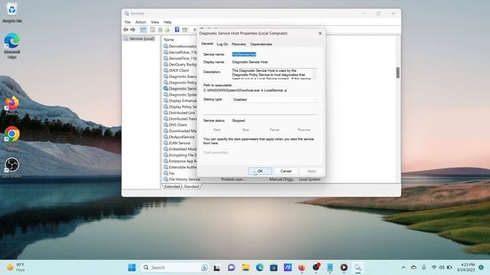Switch to the Log On tab
The height and width of the screenshot is (275, 490).
tap(222, 44)
